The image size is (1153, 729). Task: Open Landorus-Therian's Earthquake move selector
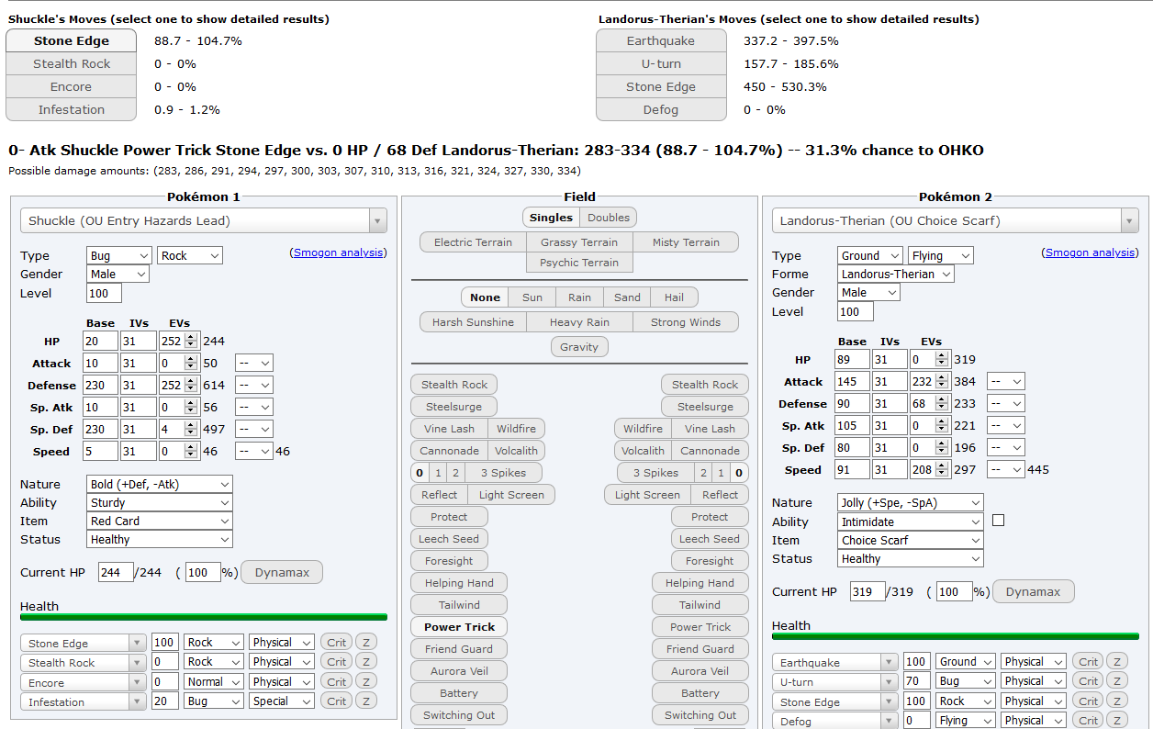pyautogui.click(x=835, y=662)
